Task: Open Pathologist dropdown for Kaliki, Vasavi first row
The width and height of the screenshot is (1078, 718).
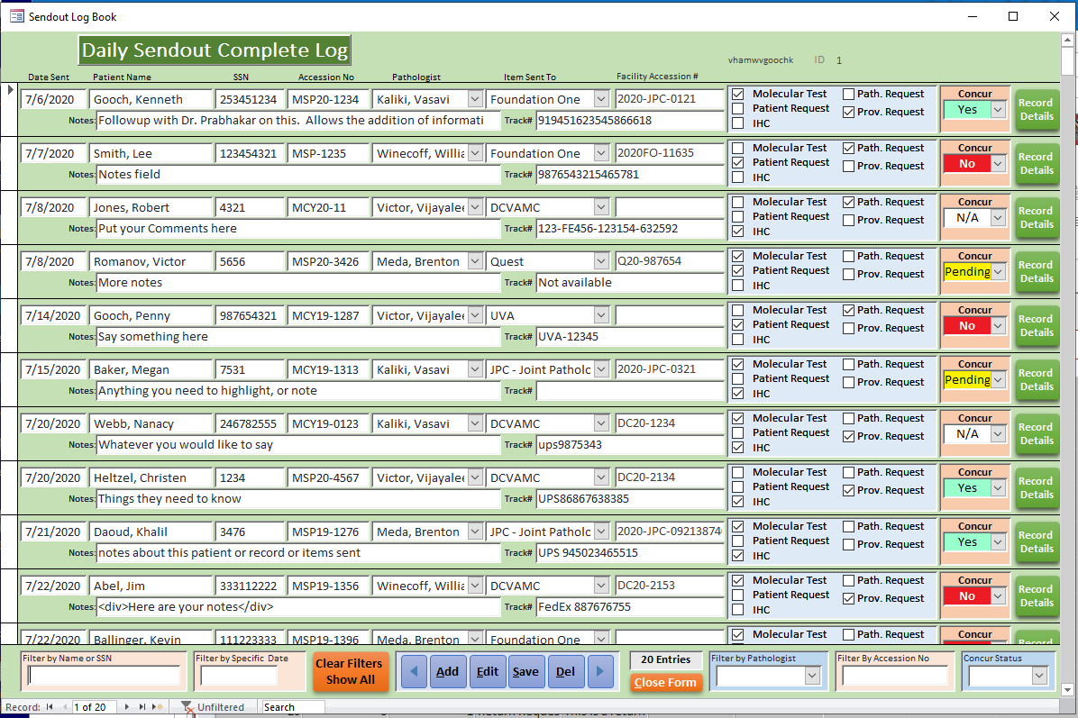Action: 475,99
